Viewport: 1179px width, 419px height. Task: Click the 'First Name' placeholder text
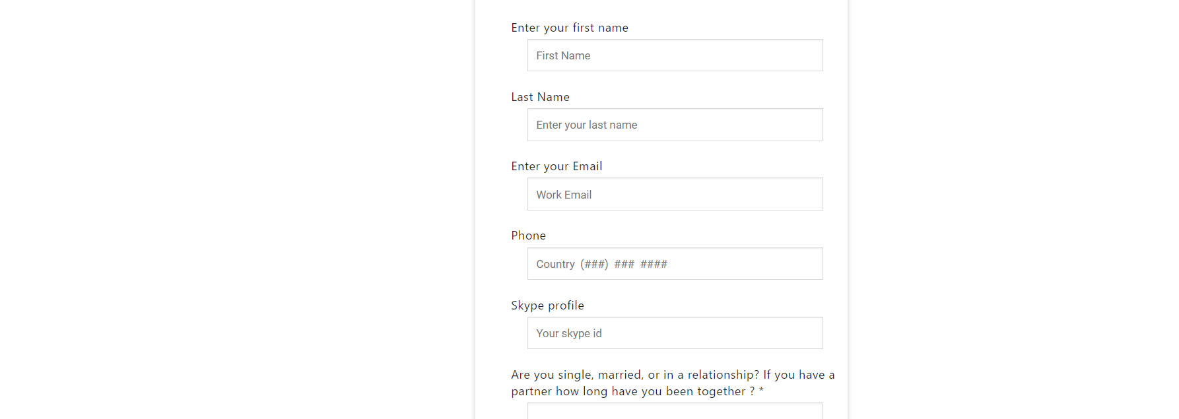coord(563,55)
